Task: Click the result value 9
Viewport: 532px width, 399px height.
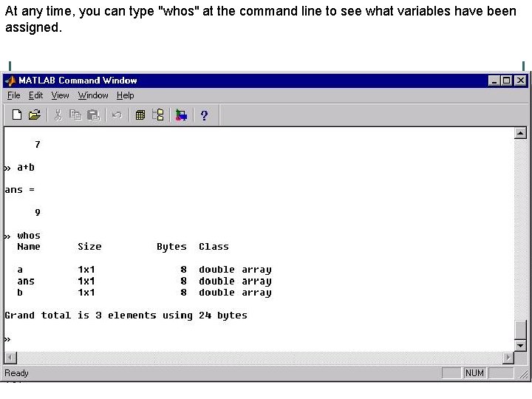Action: tap(38, 212)
